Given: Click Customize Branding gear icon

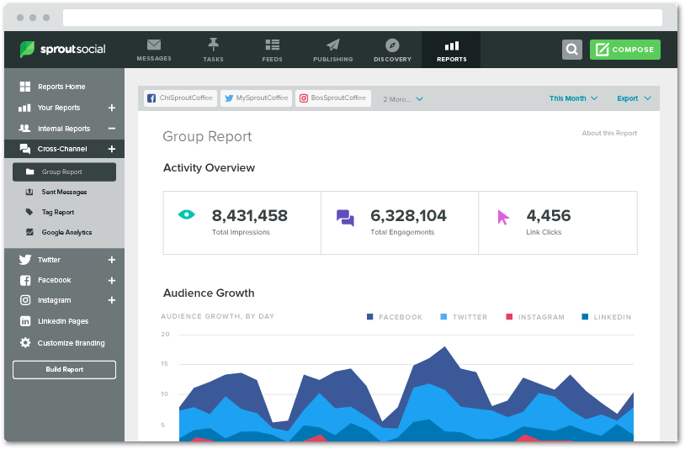Looking at the screenshot, I should pos(25,342).
